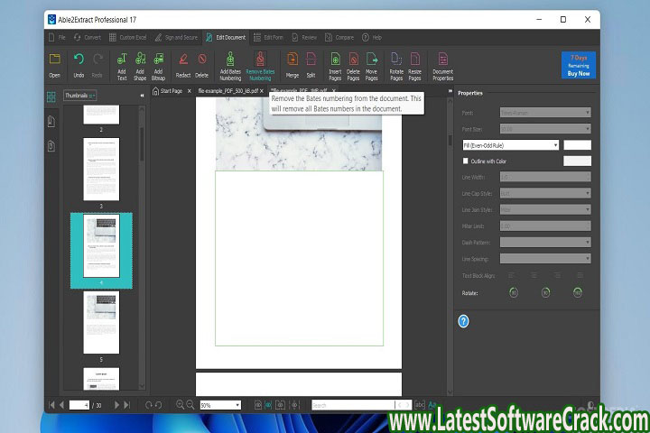Viewport: 650px width, 433px height.
Task: Click the Rotate Pages icon
Action: pyautogui.click(x=395, y=65)
